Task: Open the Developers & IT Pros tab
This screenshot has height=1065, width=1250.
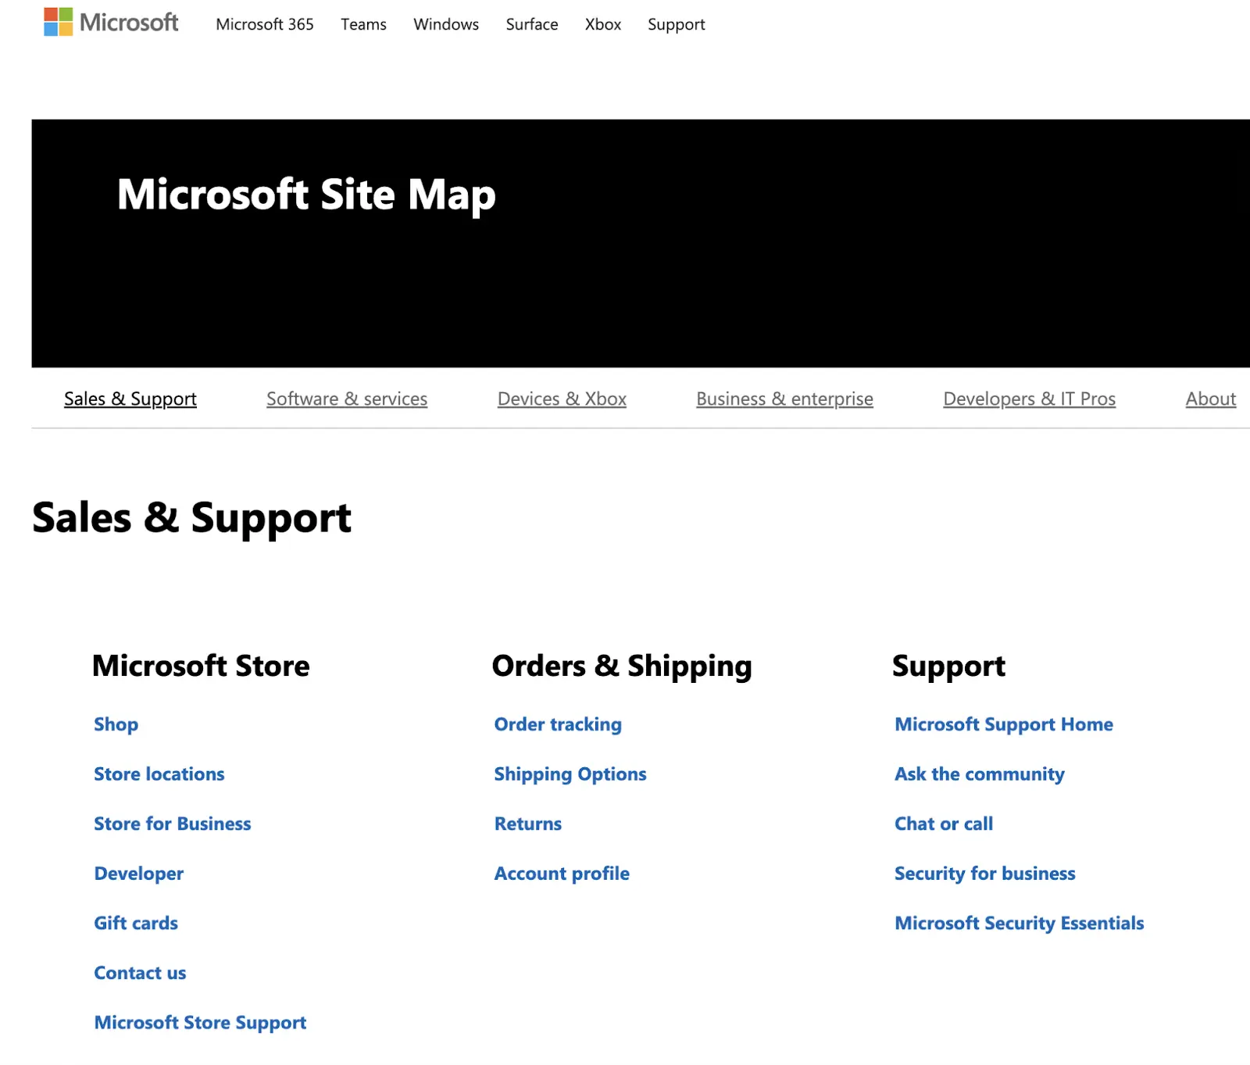Action: [1029, 398]
